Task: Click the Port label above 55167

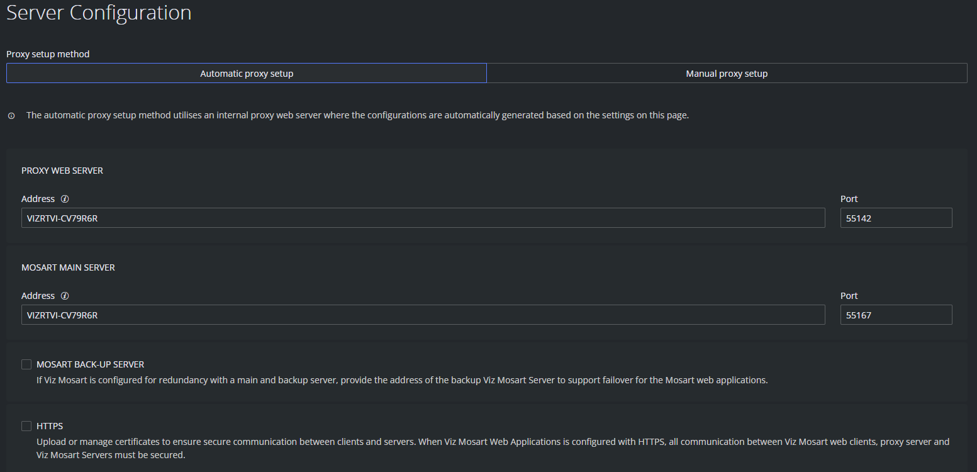Action: click(x=849, y=296)
